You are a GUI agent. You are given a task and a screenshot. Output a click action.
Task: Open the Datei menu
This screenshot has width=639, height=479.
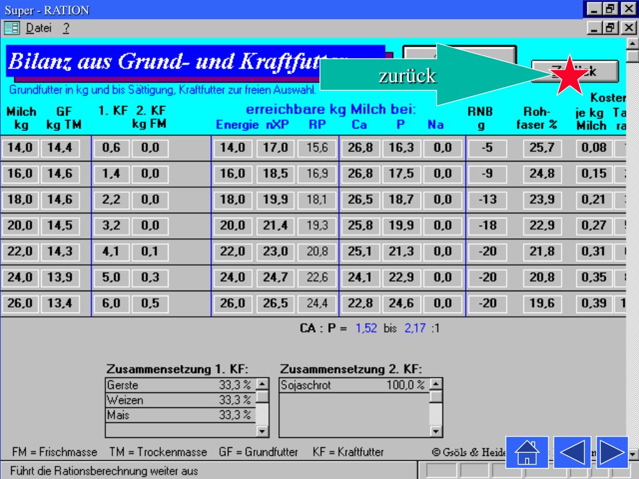[x=38, y=28]
